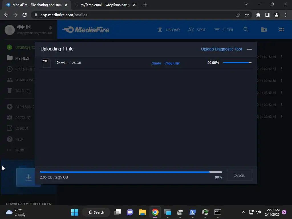Reload the page
This screenshot has width=292, height=219.
tap(25, 15)
